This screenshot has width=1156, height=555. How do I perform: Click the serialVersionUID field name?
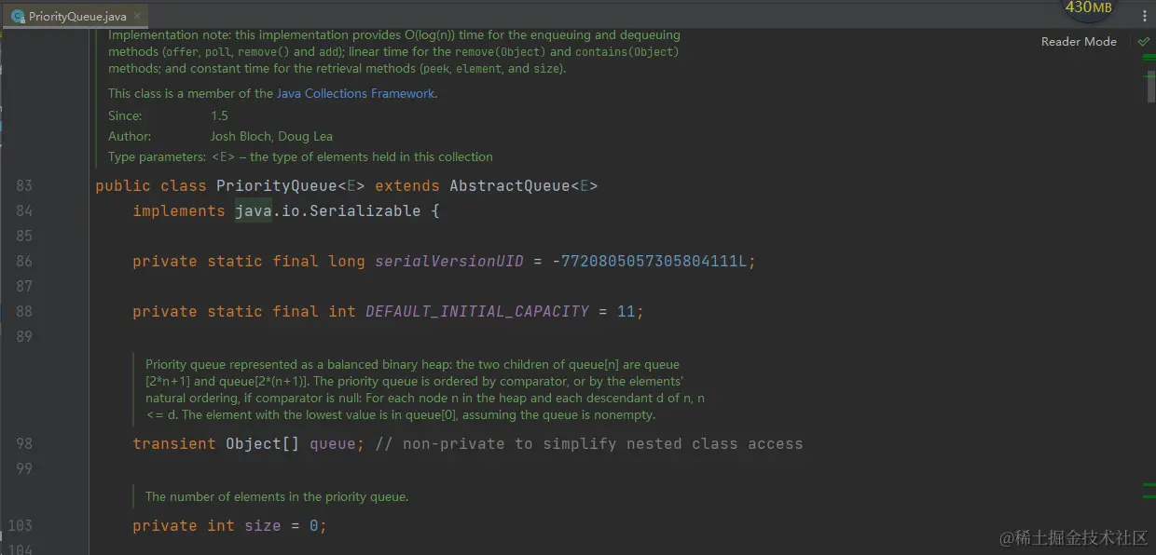pyautogui.click(x=449, y=262)
